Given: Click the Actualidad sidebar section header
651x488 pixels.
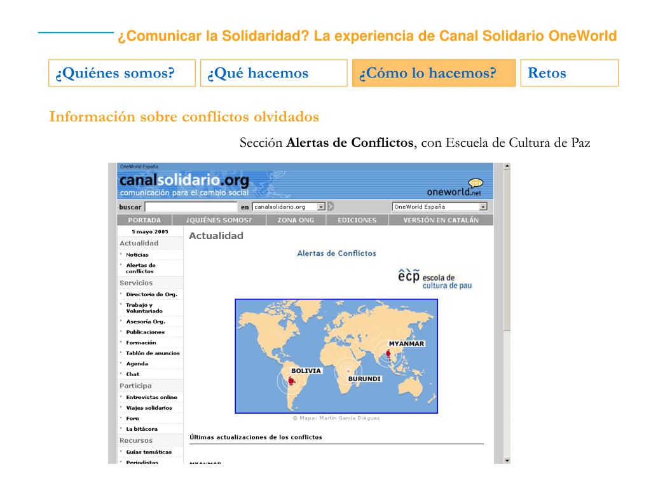Looking at the screenshot, I should [x=139, y=243].
